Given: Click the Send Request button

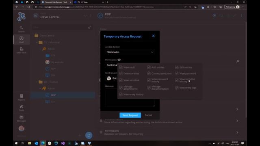Looking at the screenshot, I should tap(130, 115).
